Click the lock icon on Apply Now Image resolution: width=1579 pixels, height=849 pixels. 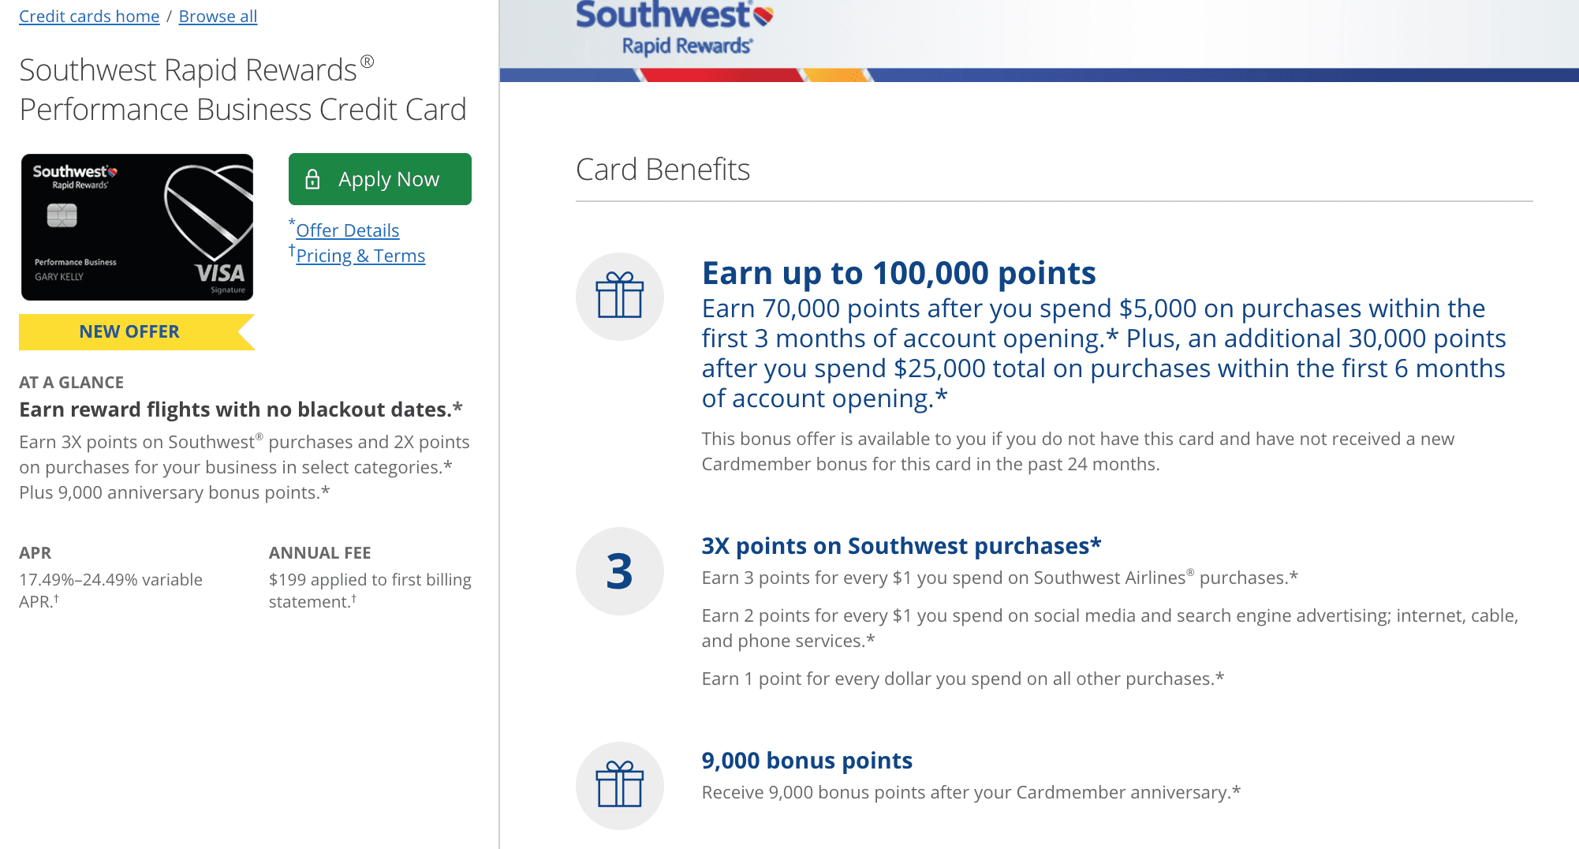[312, 179]
